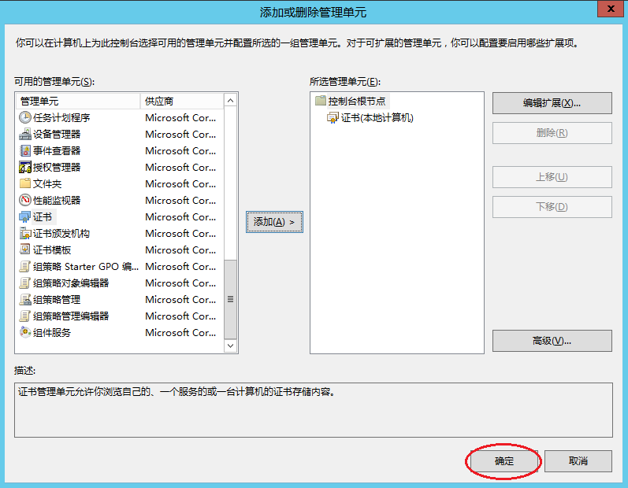Select the 设备管理器 row text
The height and width of the screenshot is (488, 628).
coord(57,134)
